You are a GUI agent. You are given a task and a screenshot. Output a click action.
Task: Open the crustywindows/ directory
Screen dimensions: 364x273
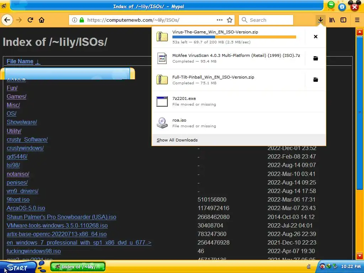pyautogui.click(x=25, y=148)
